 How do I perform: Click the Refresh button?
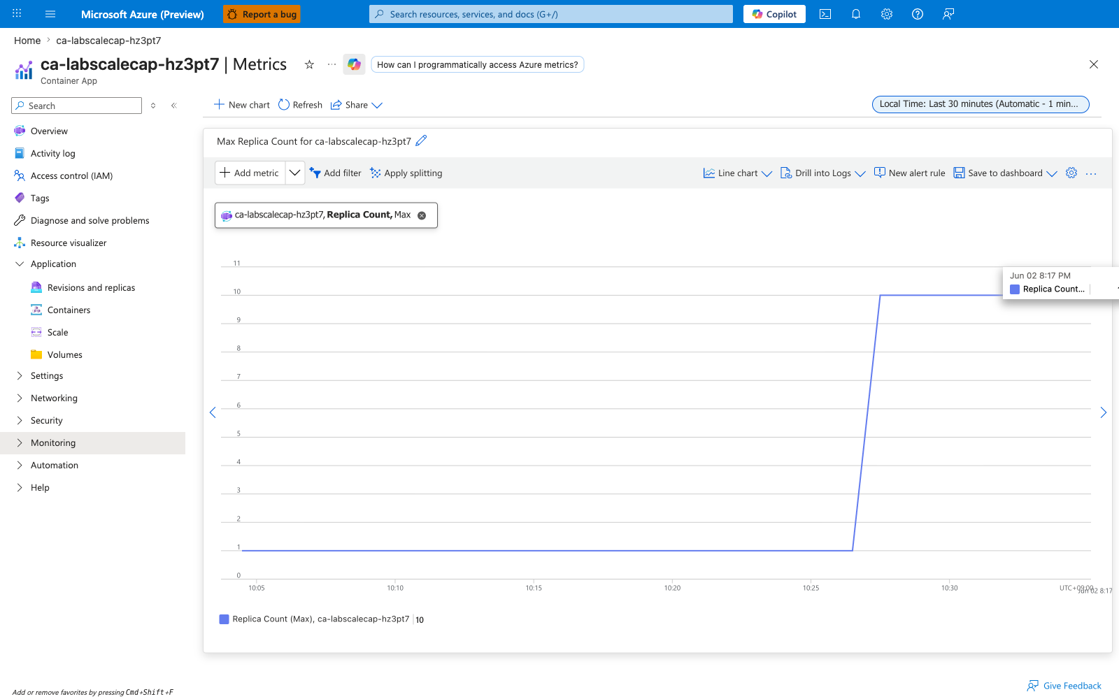301,105
